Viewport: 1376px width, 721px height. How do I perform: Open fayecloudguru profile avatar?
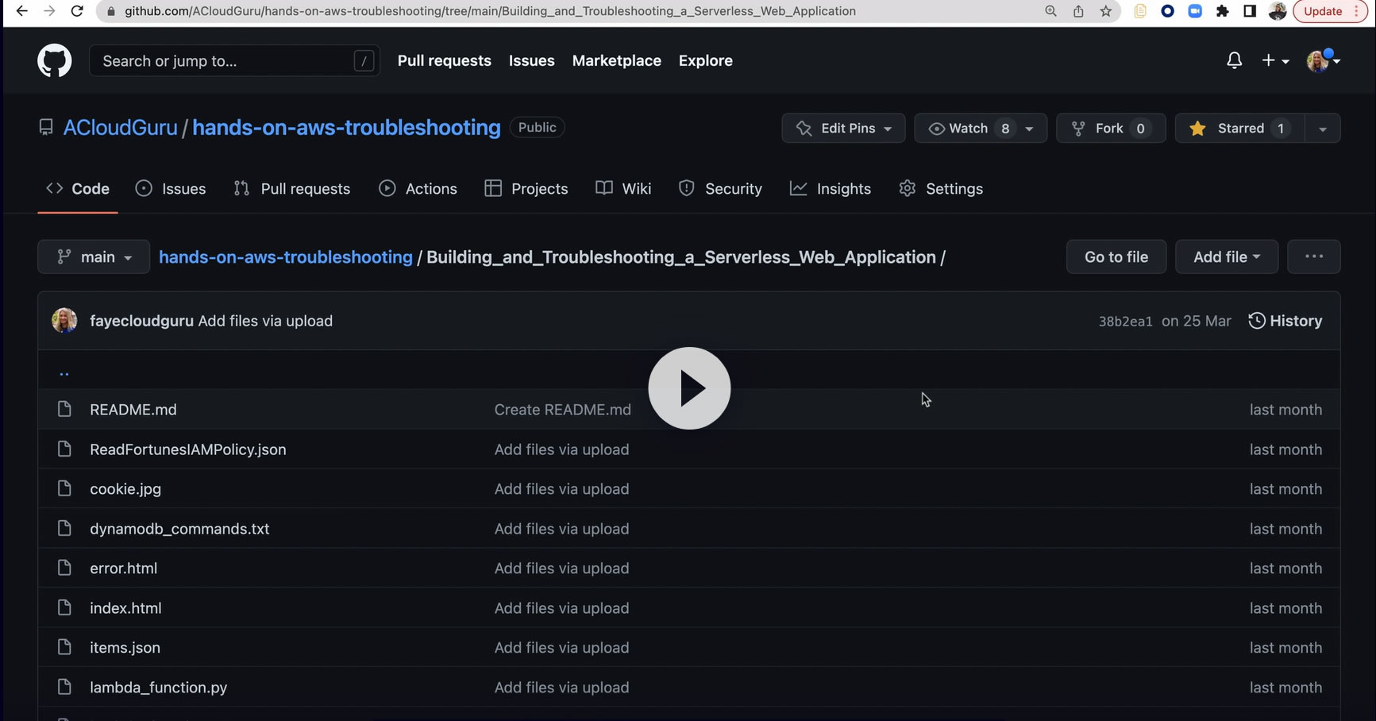tap(64, 321)
